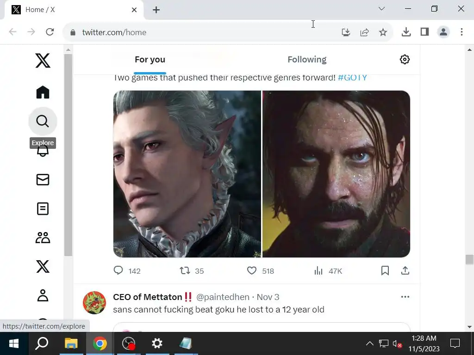Open the Windows notification center
The image size is (474, 355).
455,343
